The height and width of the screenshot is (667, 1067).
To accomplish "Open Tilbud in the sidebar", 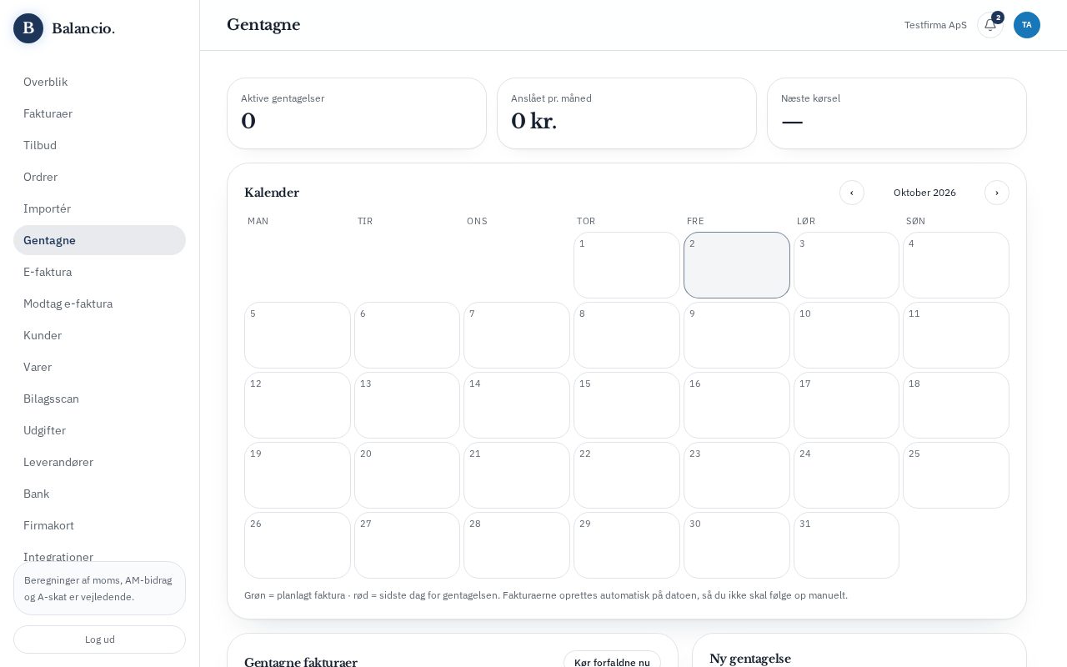I will [99, 145].
